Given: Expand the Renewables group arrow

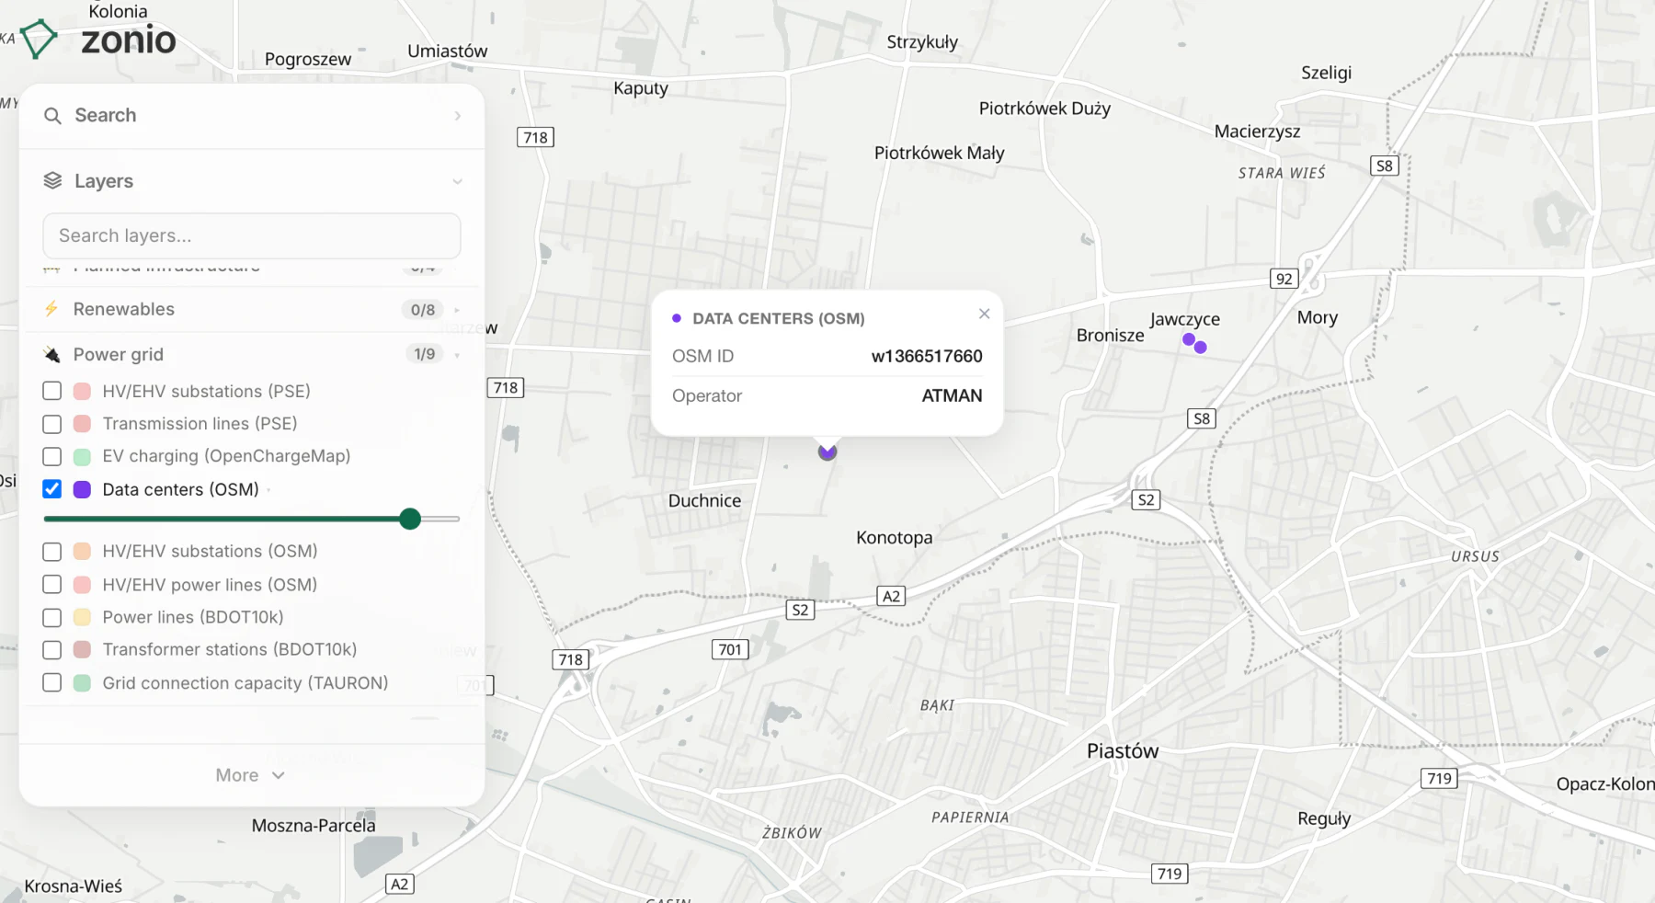Looking at the screenshot, I should point(457,310).
